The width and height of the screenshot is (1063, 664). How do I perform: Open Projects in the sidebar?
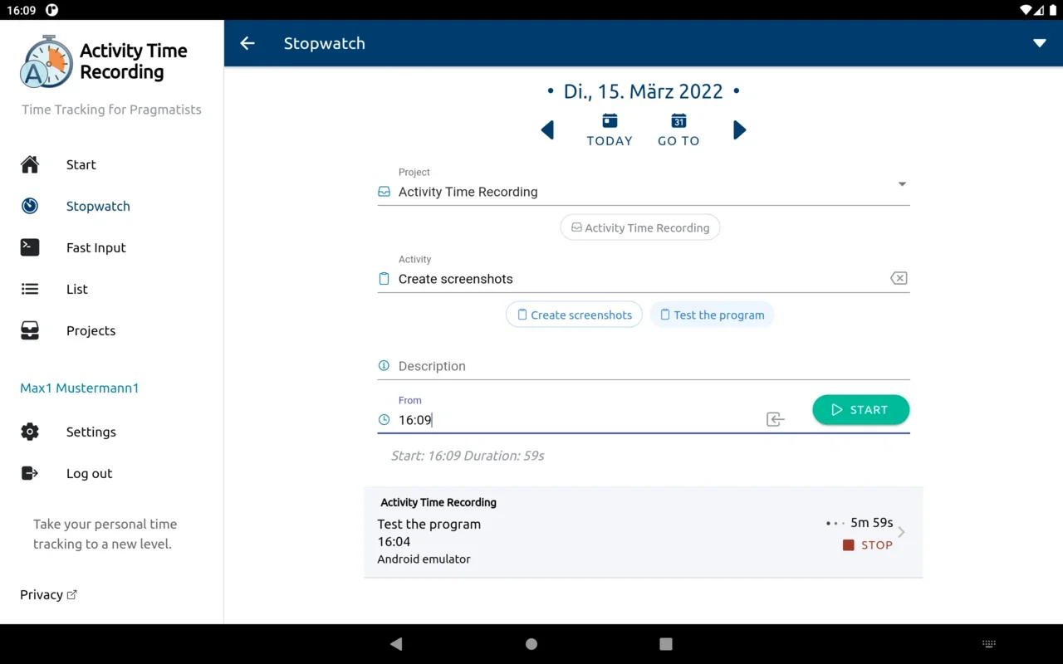(91, 330)
